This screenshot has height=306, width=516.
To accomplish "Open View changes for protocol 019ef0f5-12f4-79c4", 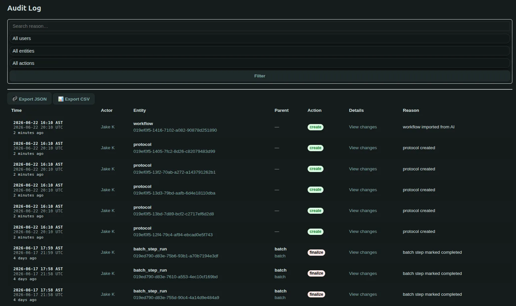I will tap(363, 232).
